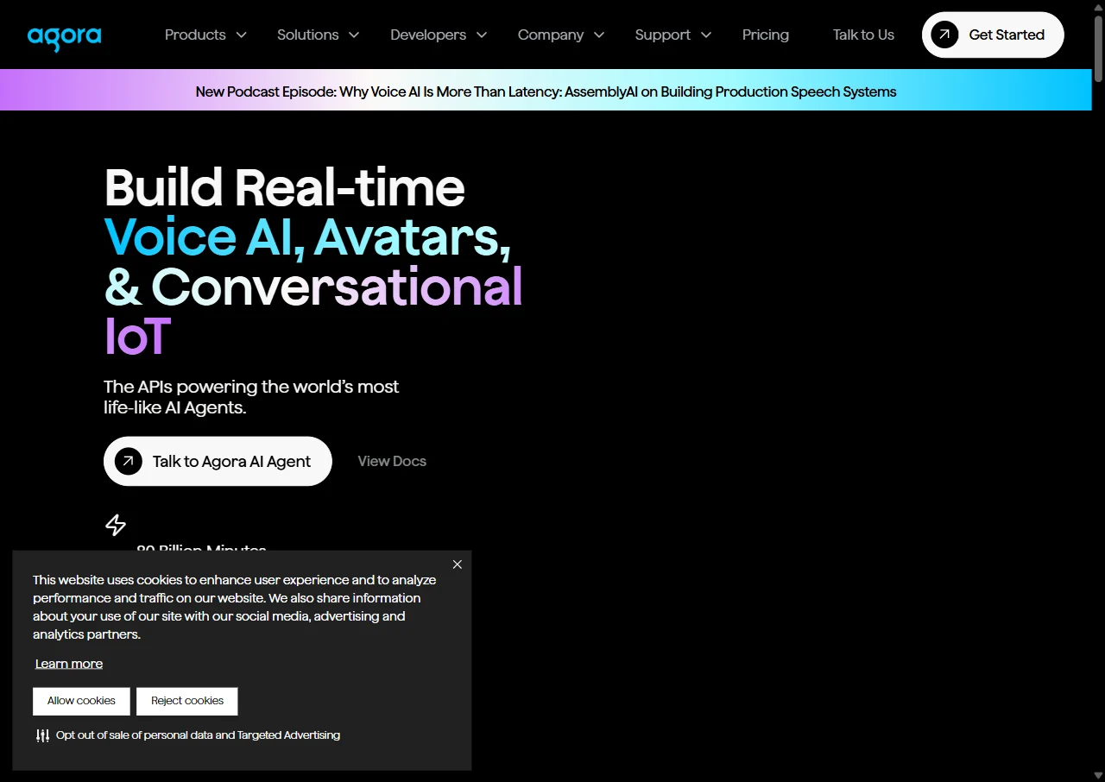Click the scrollbar up arrow
The image size is (1105, 782).
point(1098,6)
